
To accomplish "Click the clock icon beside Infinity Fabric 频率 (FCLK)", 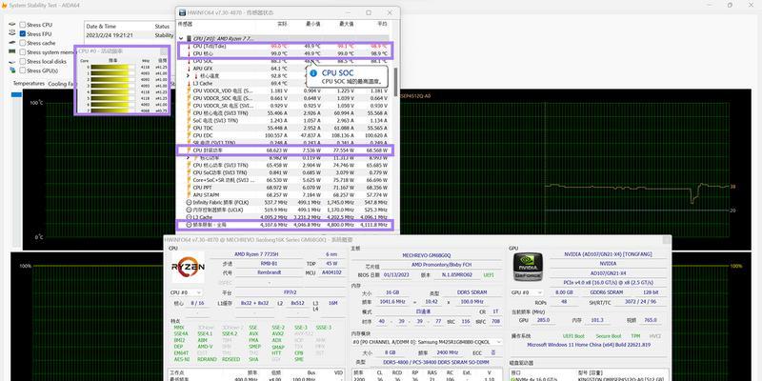I will (x=189, y=202).
